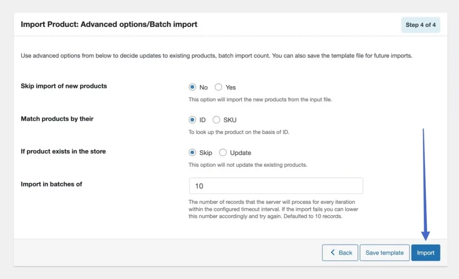Viewport: 459px width, 279px height.
Task: Select No for skip import of new products
Action: 193,87
